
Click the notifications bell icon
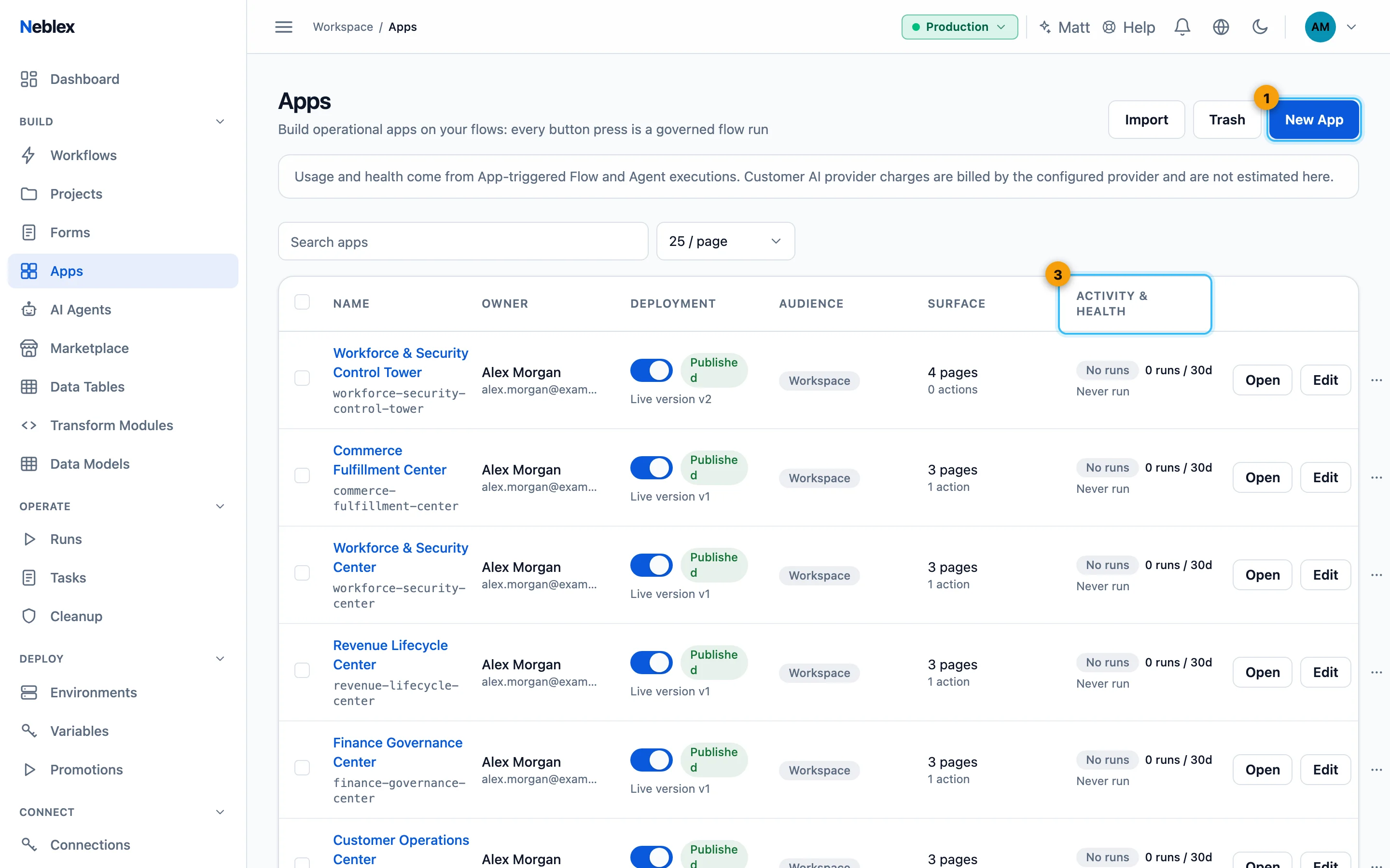[x=1182, y=27]
